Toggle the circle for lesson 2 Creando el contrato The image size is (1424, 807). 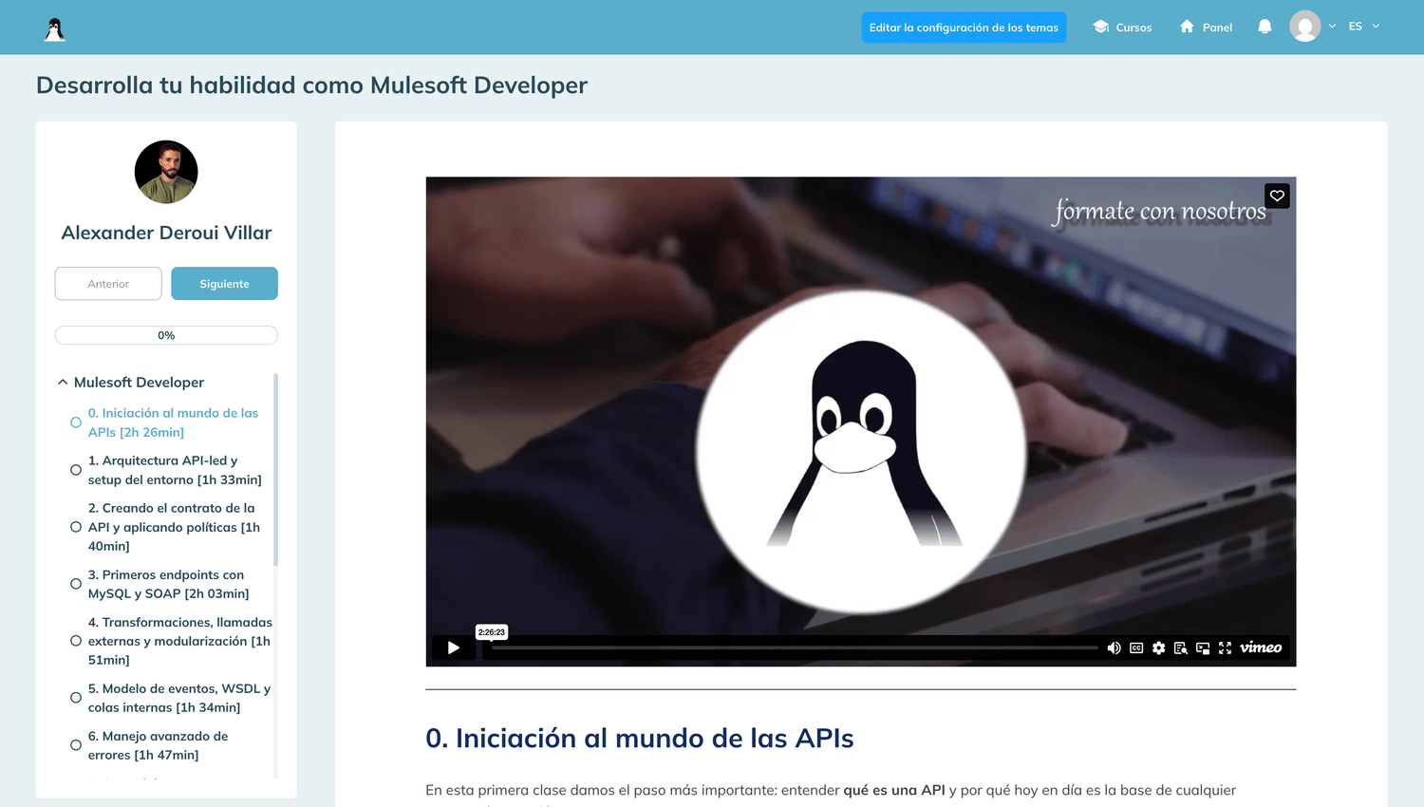pyautogui.click(x=76, y=527)
